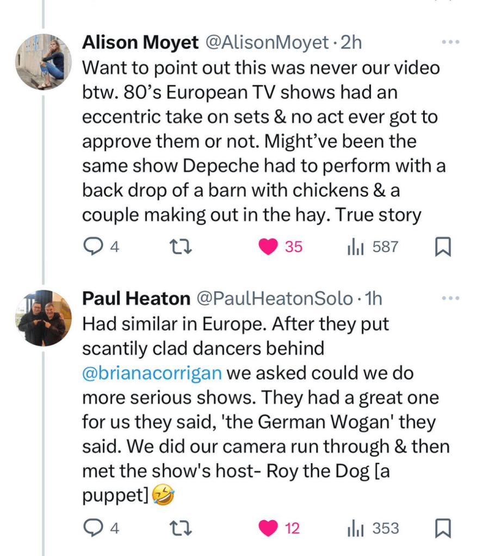This screenshot has height=556, width=477.
Task: Open the @PaulHeatonSolo handle
Action: pos(274,298)
